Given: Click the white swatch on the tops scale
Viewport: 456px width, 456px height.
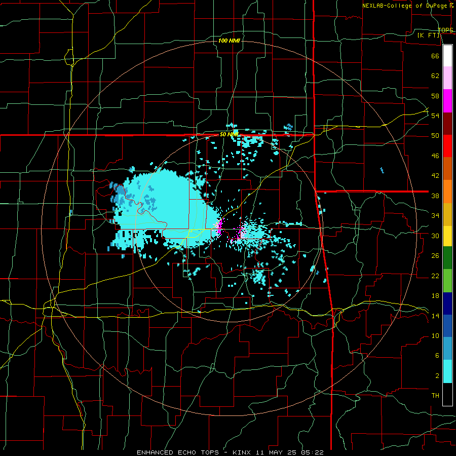Looking at the screenshot, I should 447,56.
